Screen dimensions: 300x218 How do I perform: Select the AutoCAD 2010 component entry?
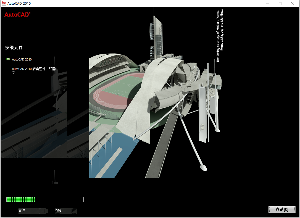(22, 59)
